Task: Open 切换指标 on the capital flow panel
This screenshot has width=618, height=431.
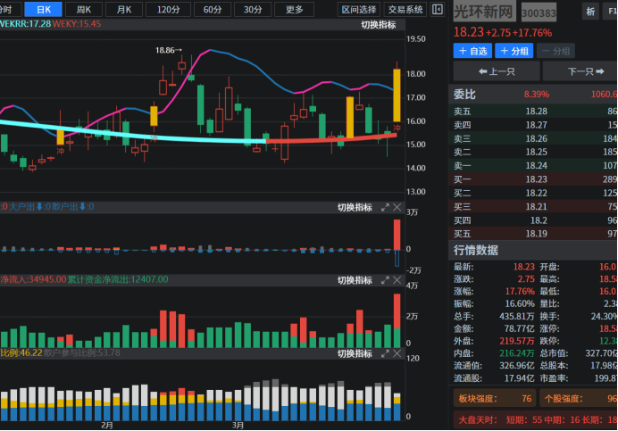Action: click(355, 280)
